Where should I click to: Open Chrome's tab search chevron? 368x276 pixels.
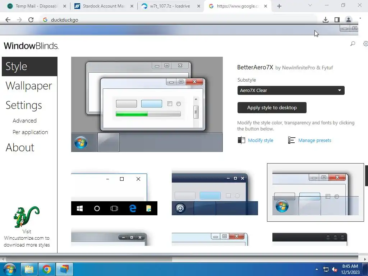click(x=310, y=5)
